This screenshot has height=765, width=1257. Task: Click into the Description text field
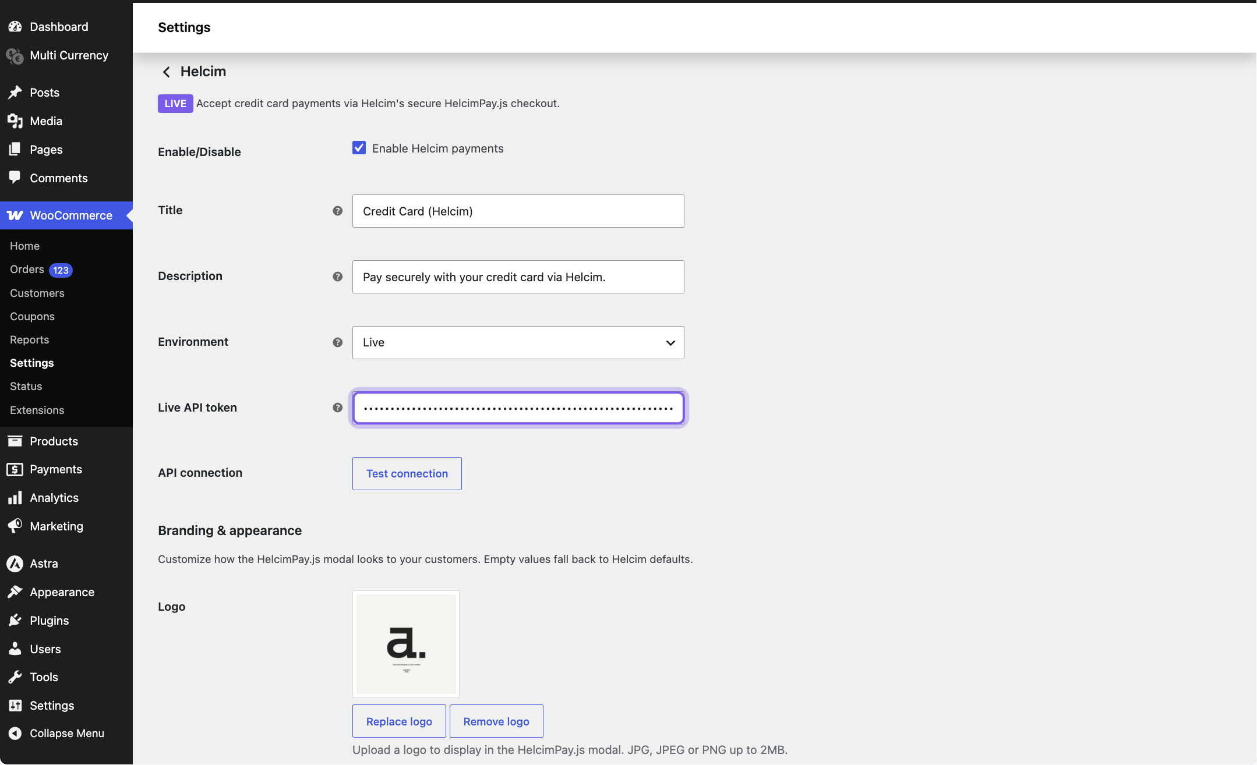point(518,277)
